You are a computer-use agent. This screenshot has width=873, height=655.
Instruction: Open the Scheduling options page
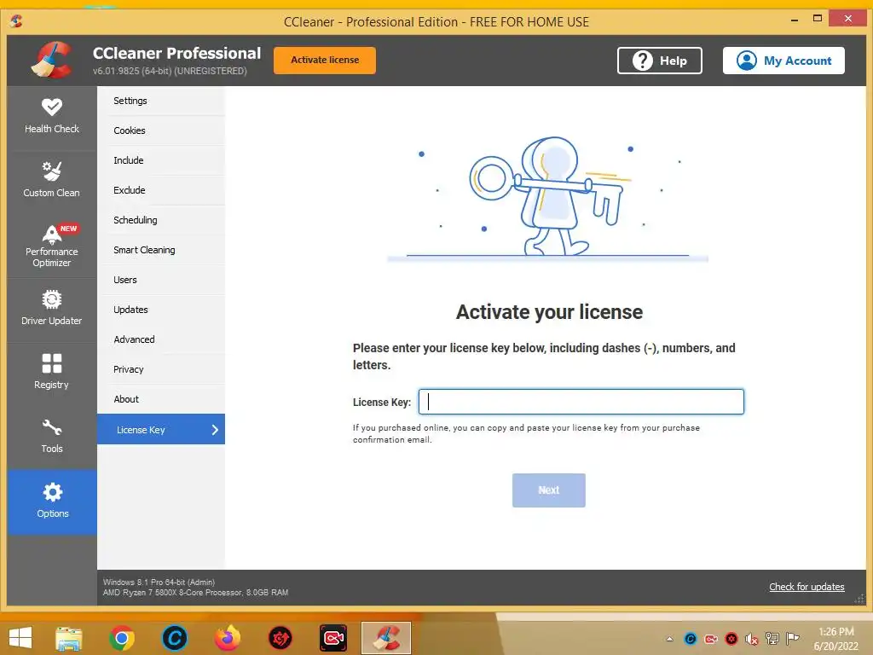coord(161,220)
